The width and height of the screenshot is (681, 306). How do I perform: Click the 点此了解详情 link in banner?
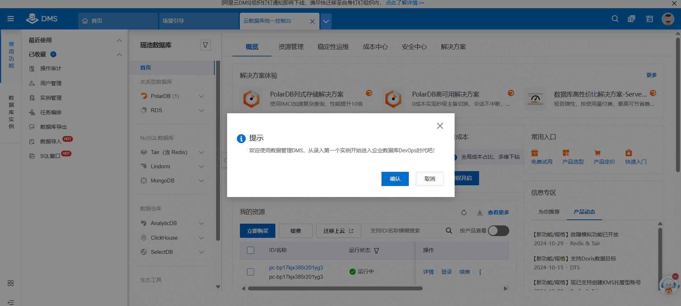pyautogui.click(x=405, y=3)
